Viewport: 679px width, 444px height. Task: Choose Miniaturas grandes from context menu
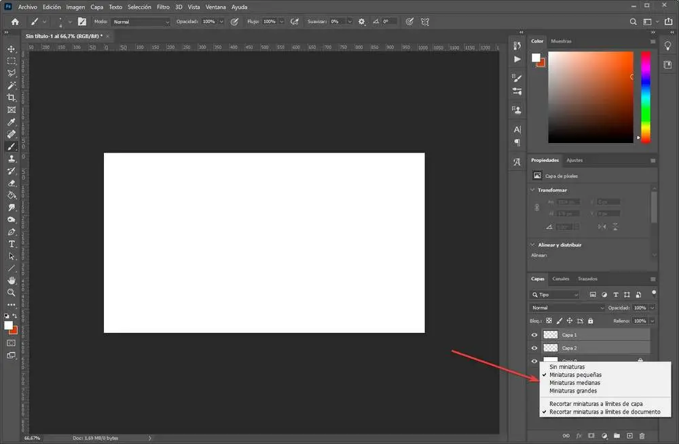pyautogui.click(x=573, y=391)
